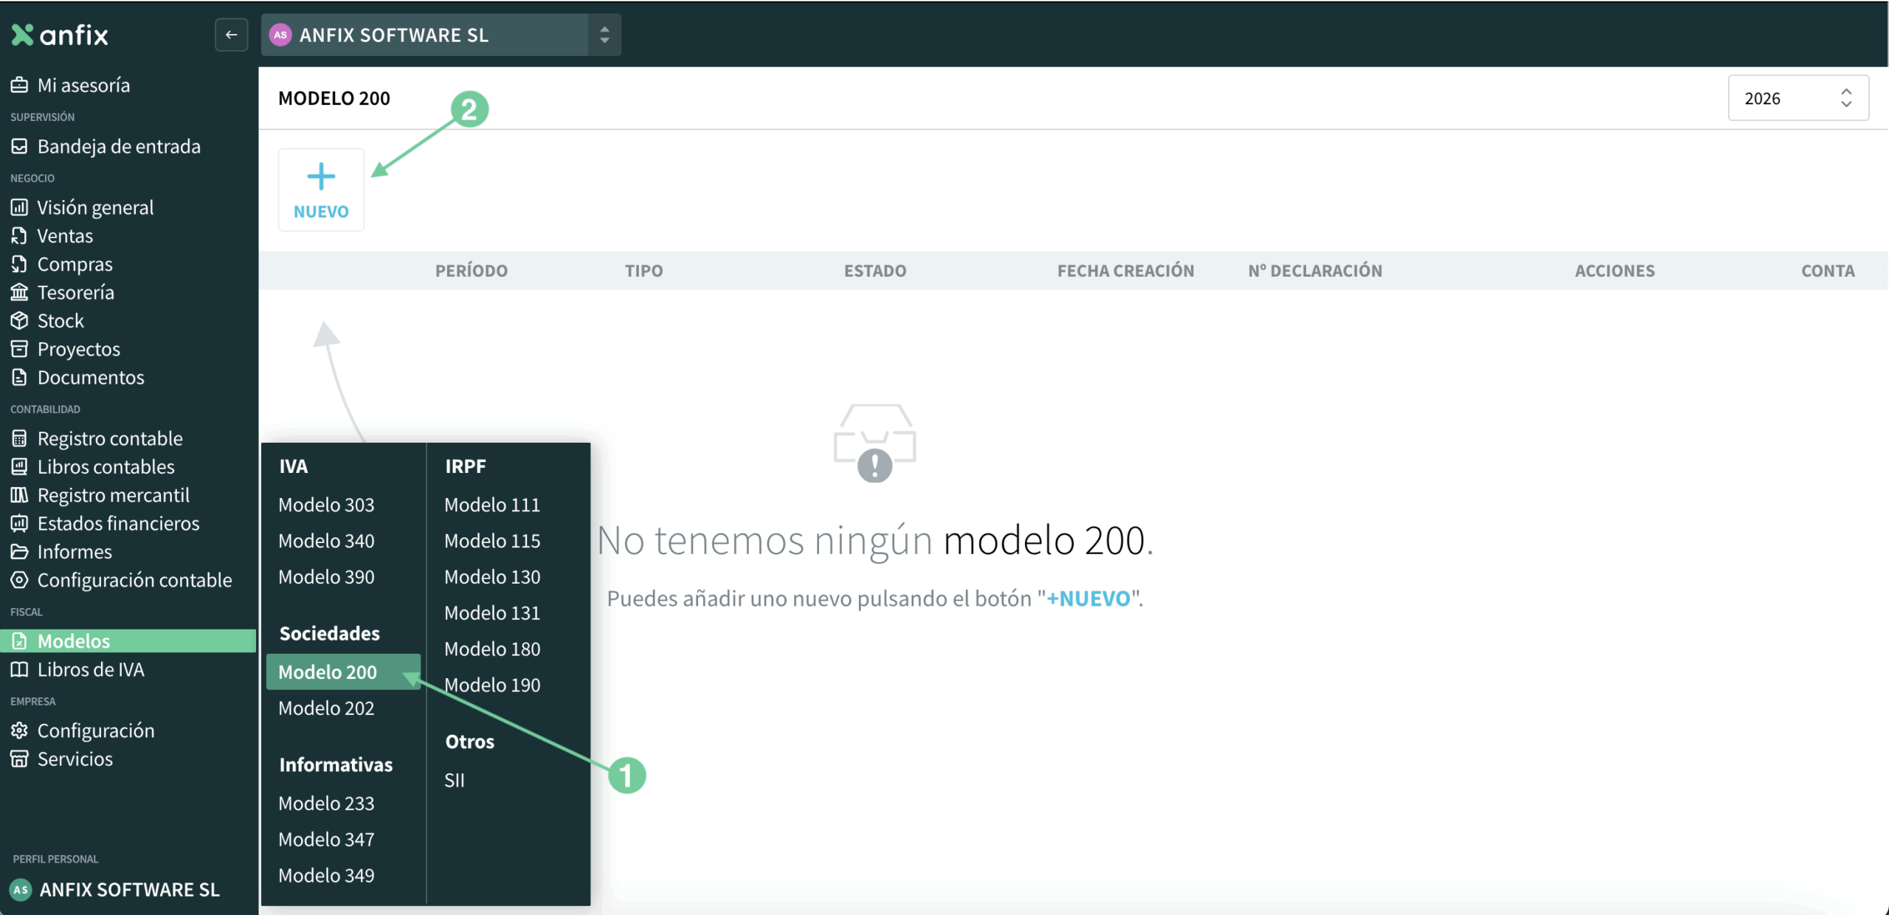Select Modelo 303 in the IVA menu
The height and width of the screenshot is (915, 1889).
click(326, 505)
